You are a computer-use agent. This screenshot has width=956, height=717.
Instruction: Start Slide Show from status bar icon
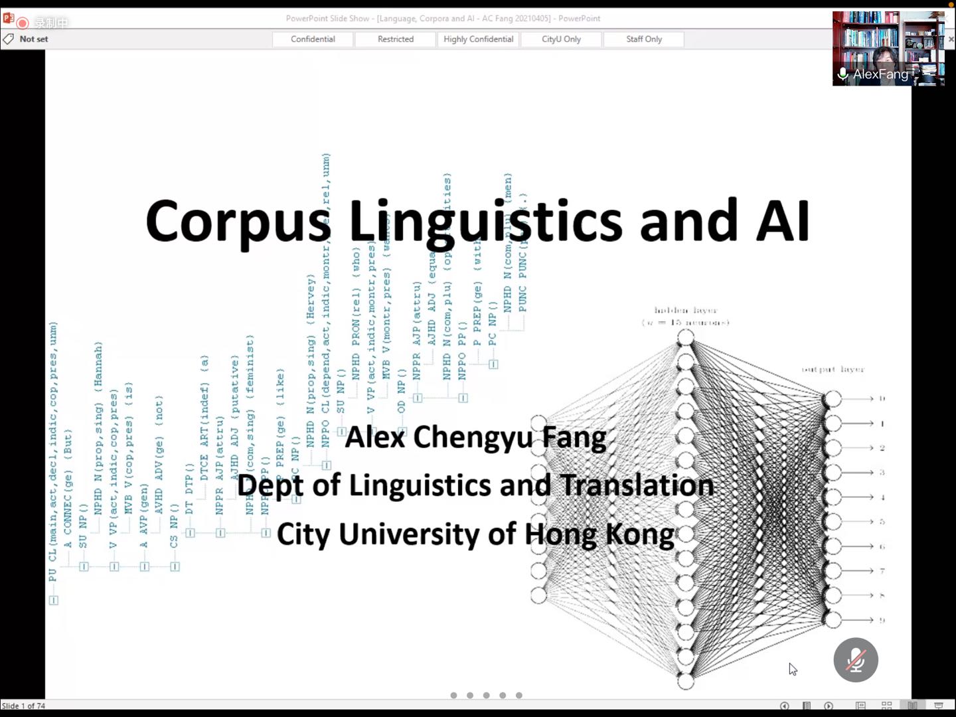pos(939,706)
